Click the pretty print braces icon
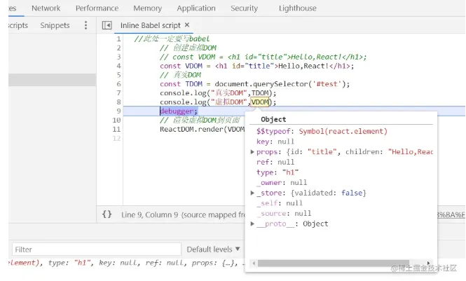This screenshot has height=281, width=466. point(107,214)
